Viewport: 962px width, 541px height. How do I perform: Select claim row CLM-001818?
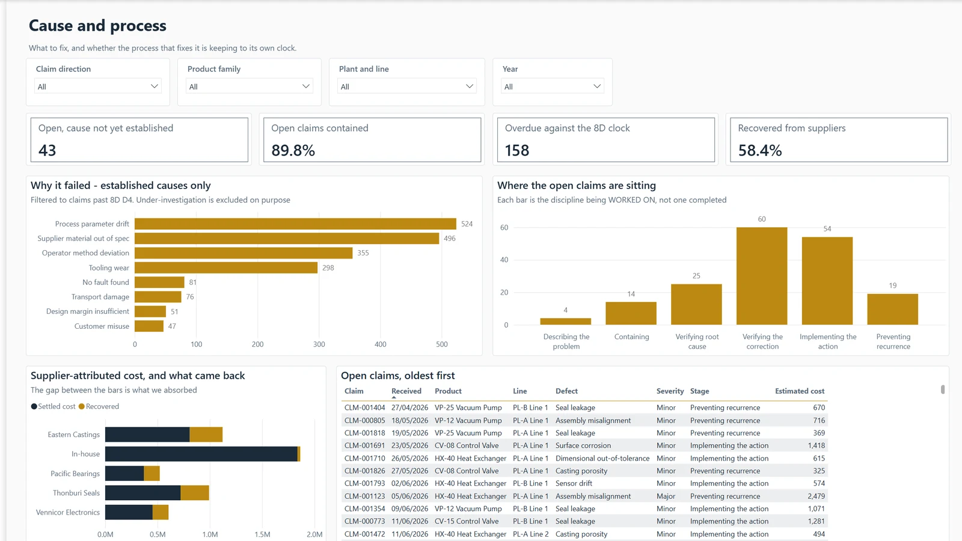584,433
